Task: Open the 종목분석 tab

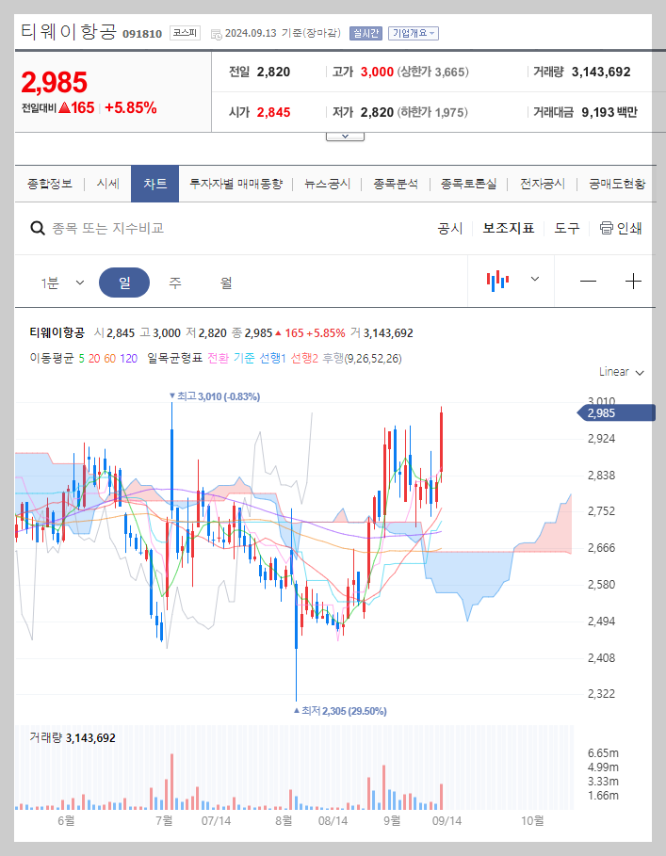Action: 396,184
